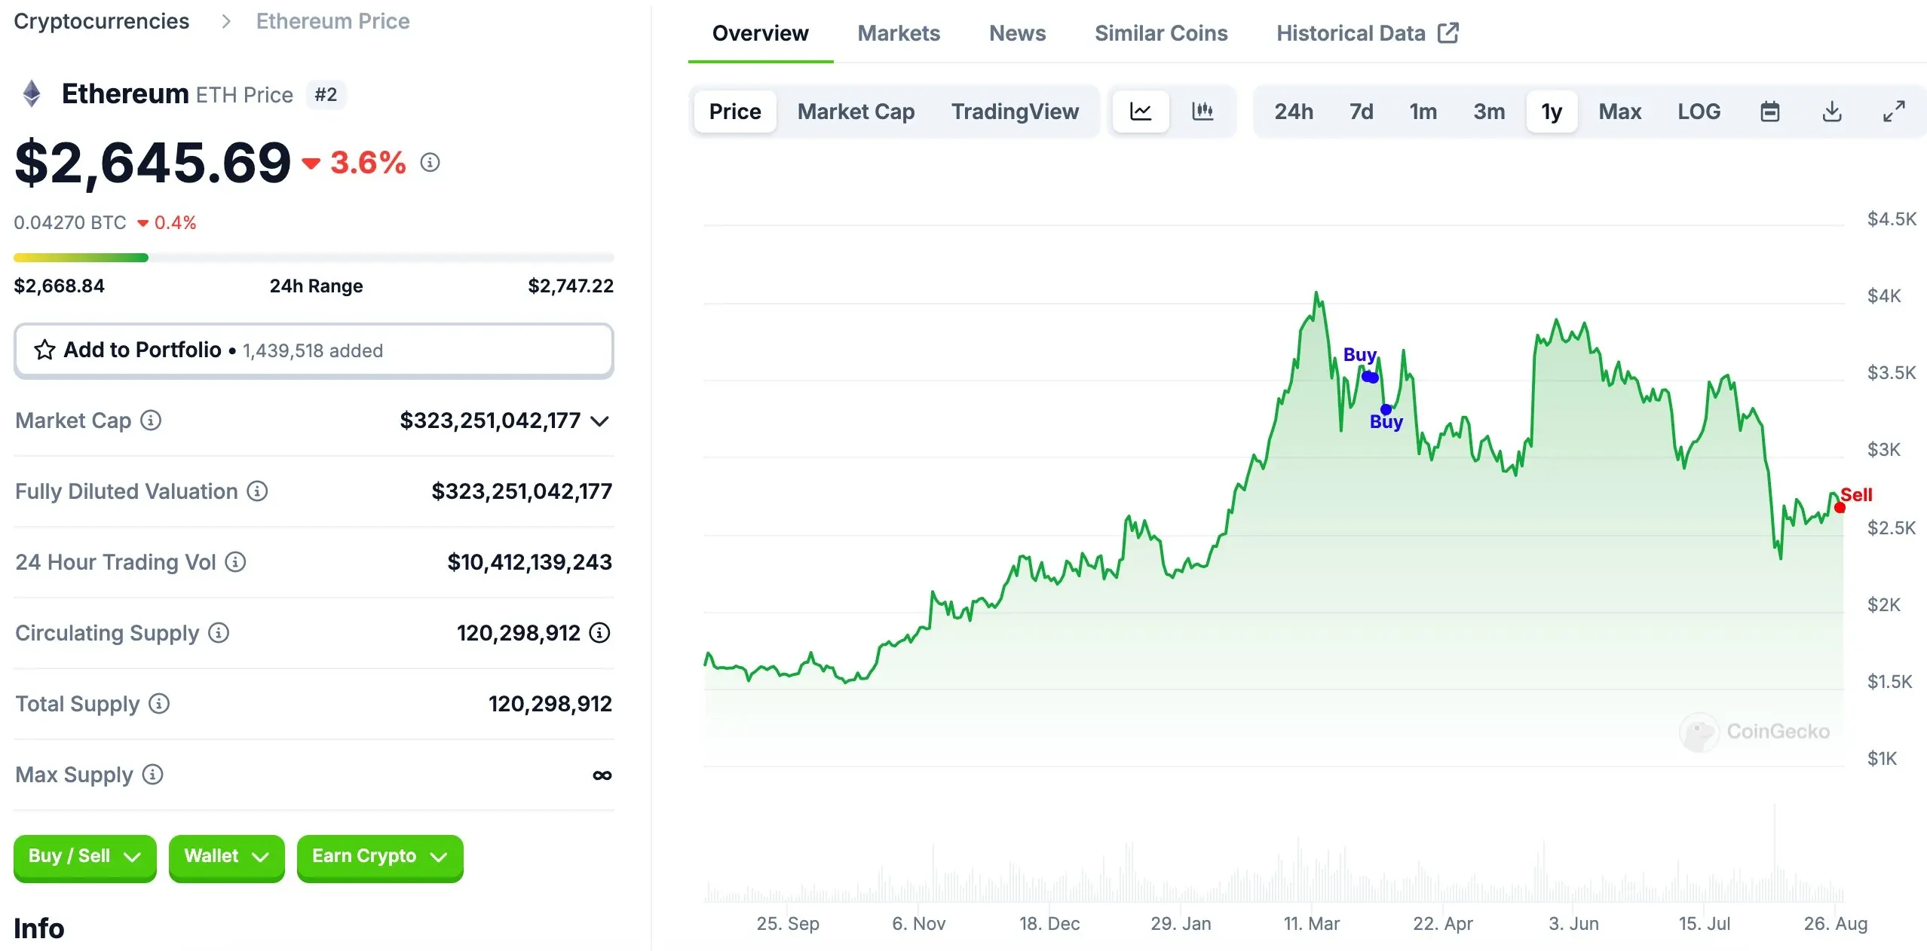Switch to candlestick chart icon
The height and width of the screenshot is (951, 1927).
(x=1202, y=112)
